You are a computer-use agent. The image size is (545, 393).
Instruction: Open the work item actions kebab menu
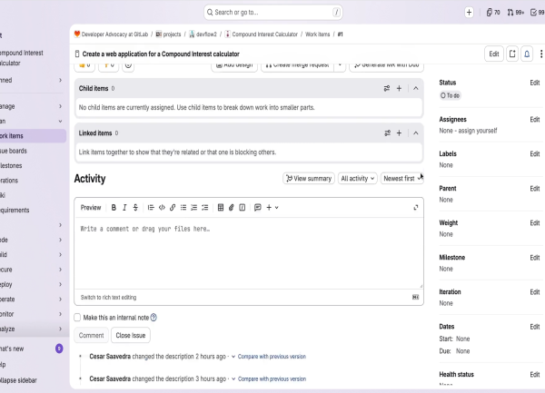point(541,54)
